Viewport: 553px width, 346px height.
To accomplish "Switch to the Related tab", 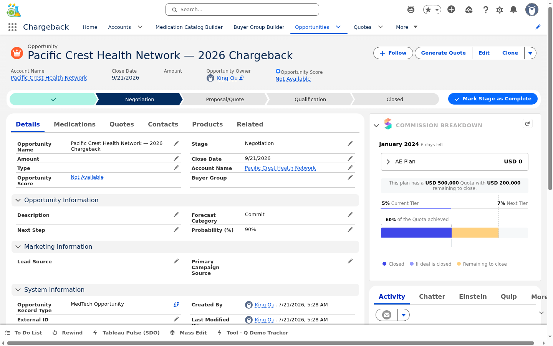I will pos(250,124).
